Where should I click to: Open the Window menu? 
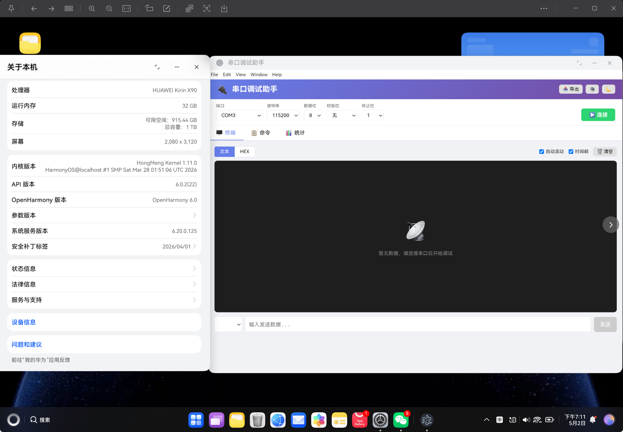pyautogui.click(x=259, y=75)
